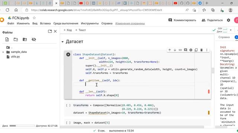Open the Справка menu
The height and width of the screenshot is (133, 238).
tap(107, 23)
